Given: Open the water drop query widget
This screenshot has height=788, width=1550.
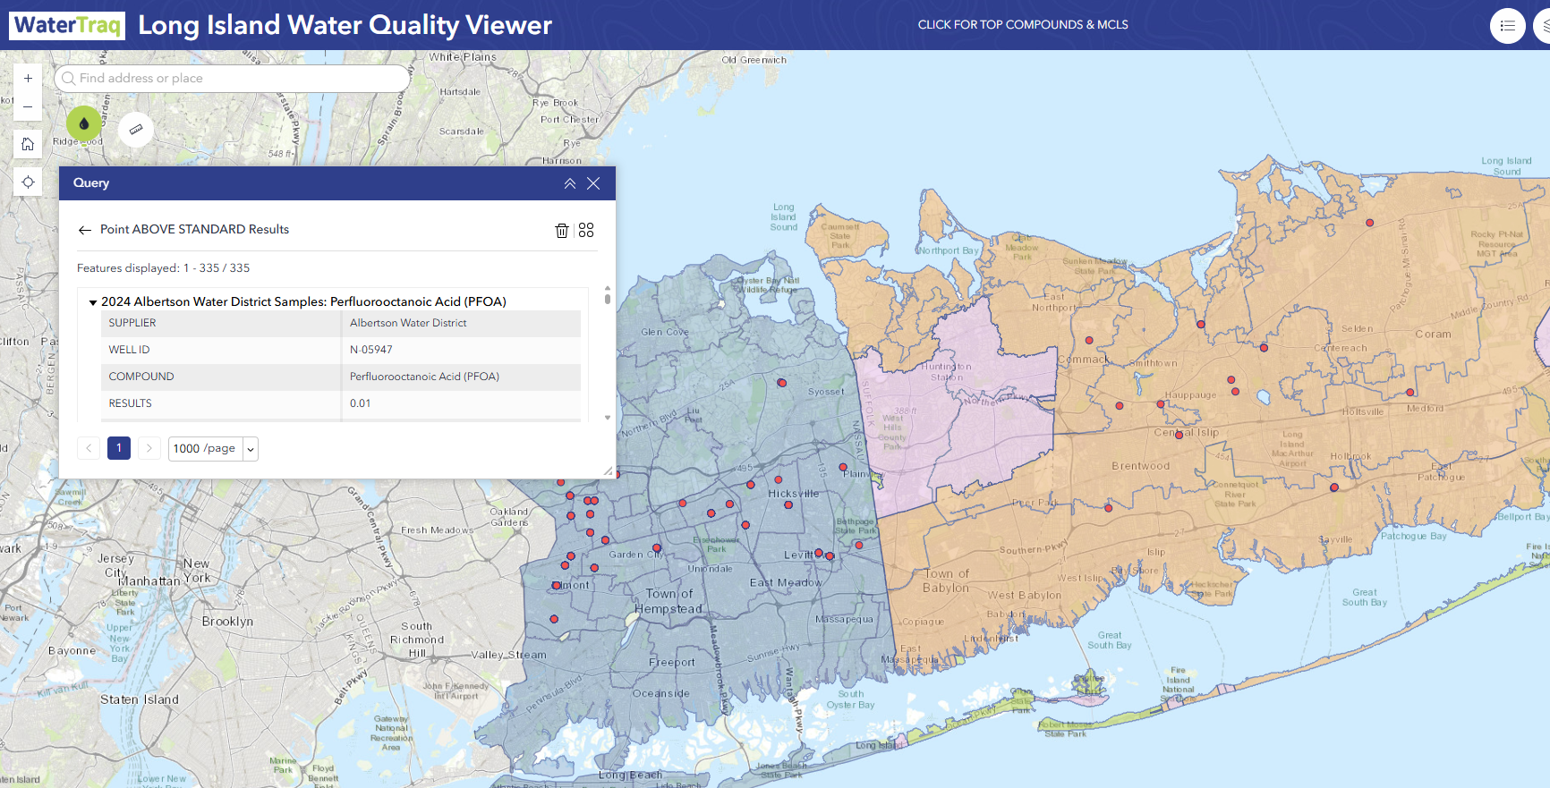Looking at the screenshot, I should [84, 124].
